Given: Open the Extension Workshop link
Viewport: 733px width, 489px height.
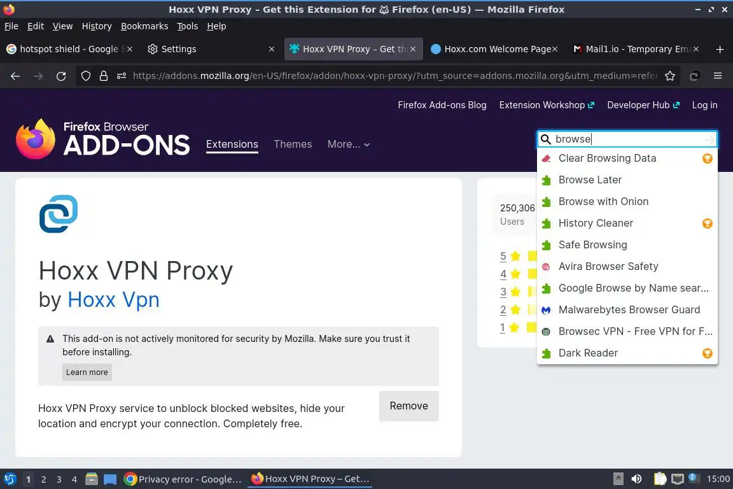Looking at the screenshot, I should click(x=547, y=105).
